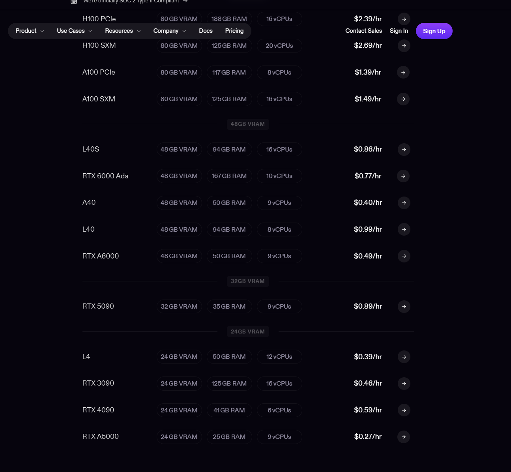Click the RTX 4090 row arrow
Image resolution: width=511 pixels, height=472 pixels.
tap(404, 410)
